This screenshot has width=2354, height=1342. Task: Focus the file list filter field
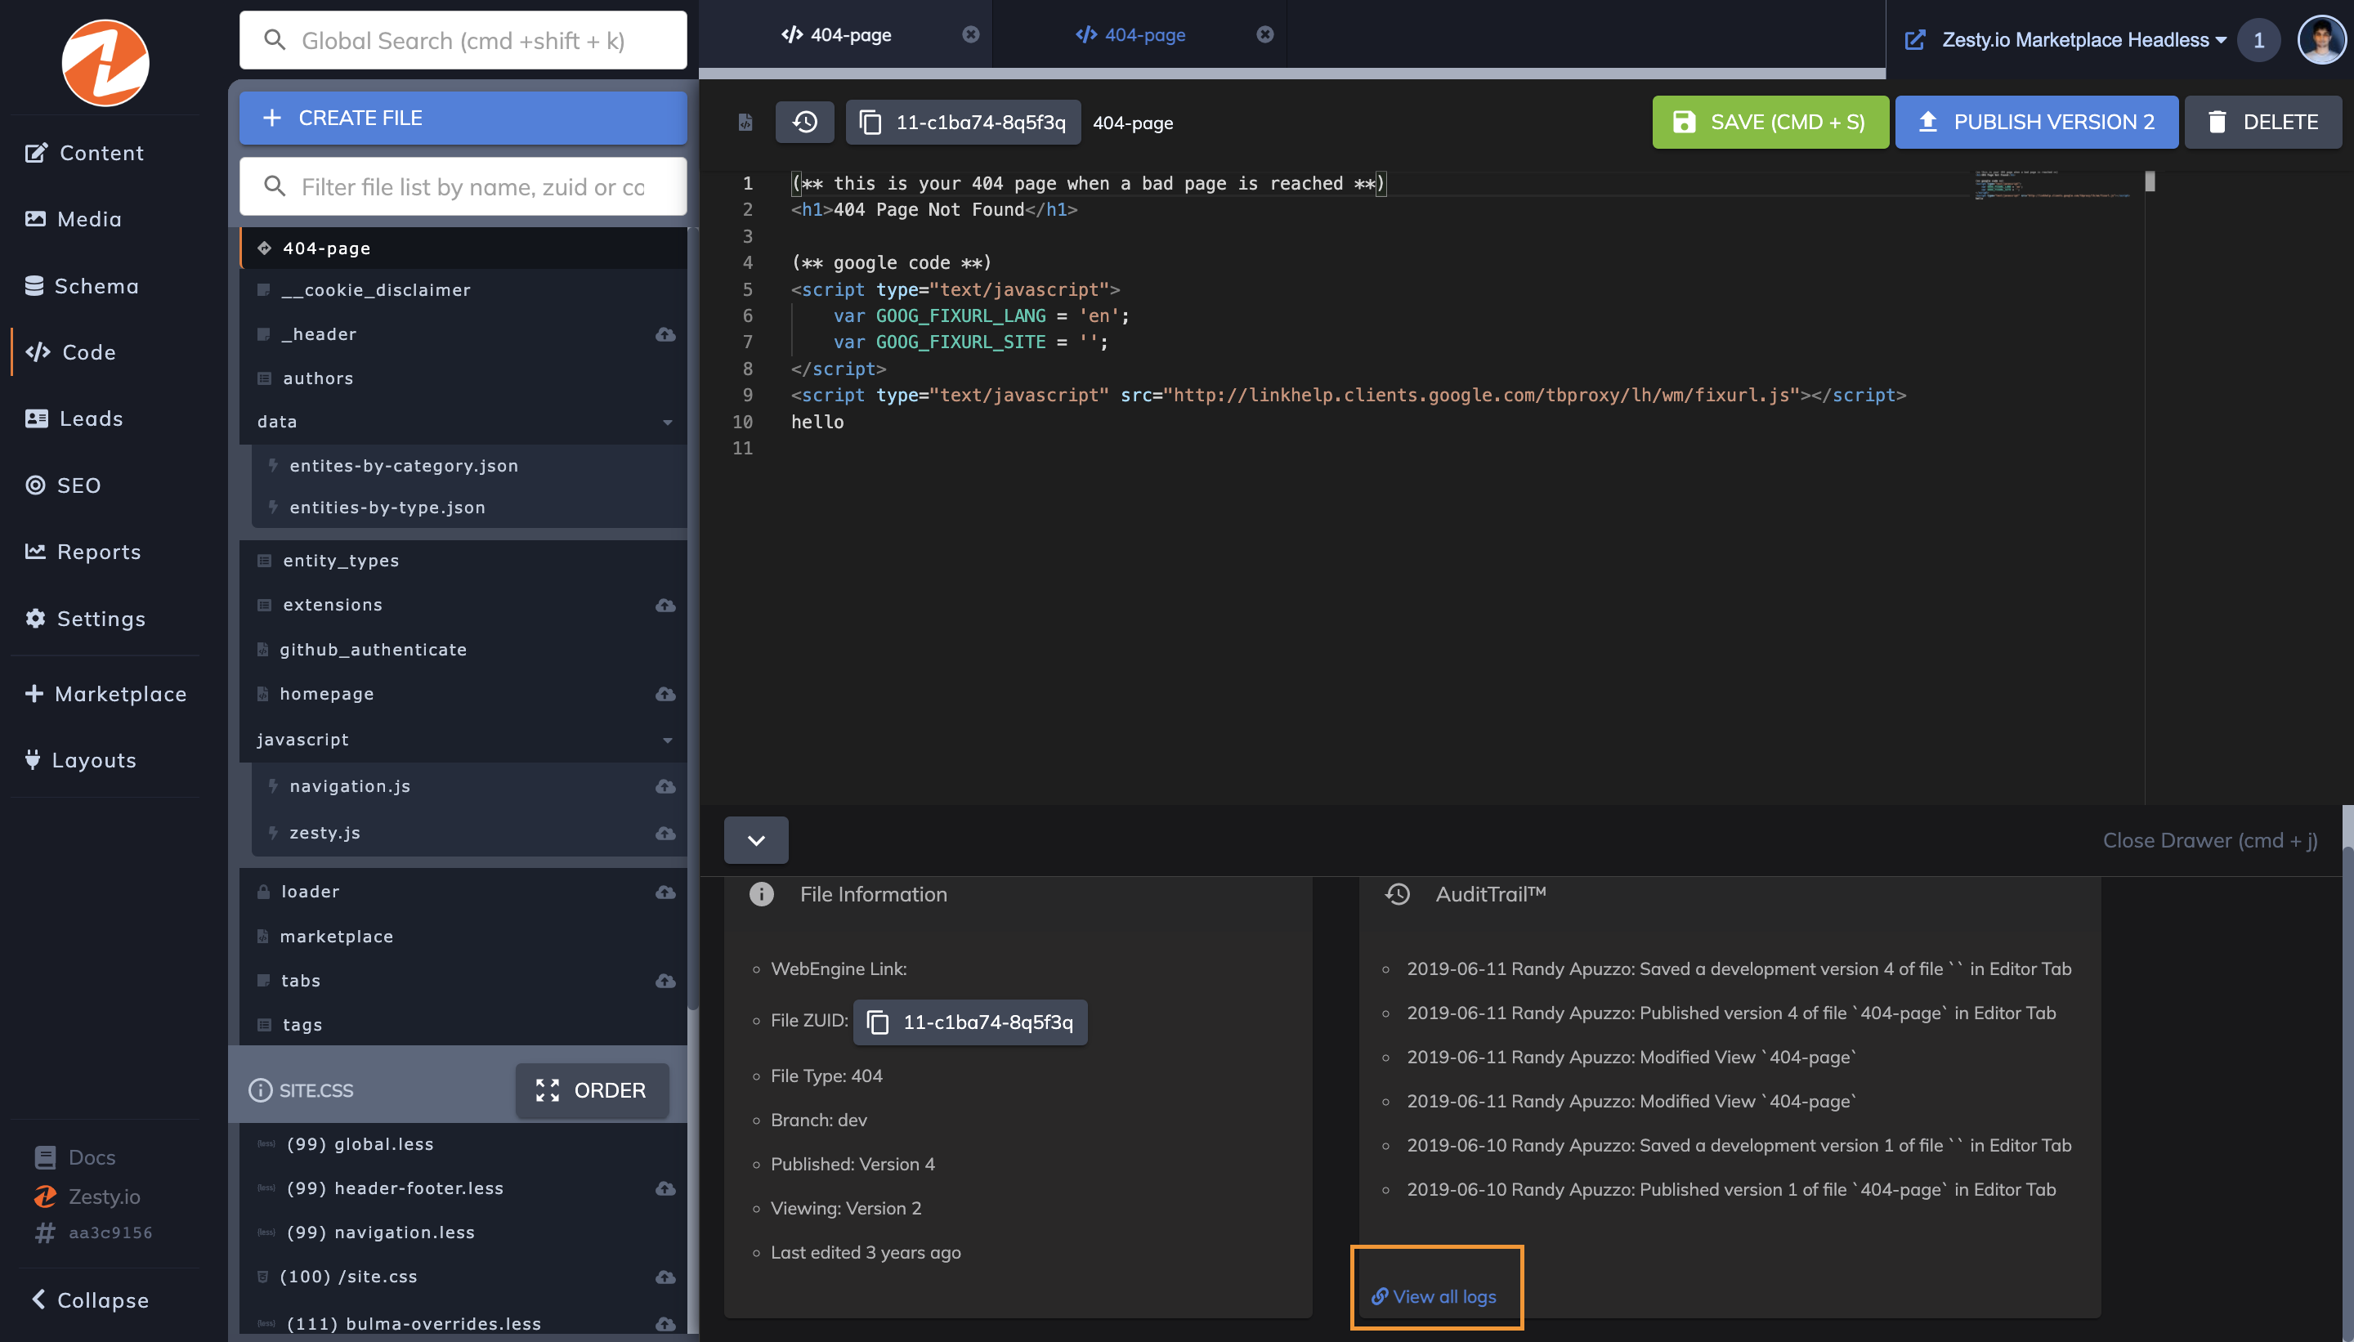point(463,187)
